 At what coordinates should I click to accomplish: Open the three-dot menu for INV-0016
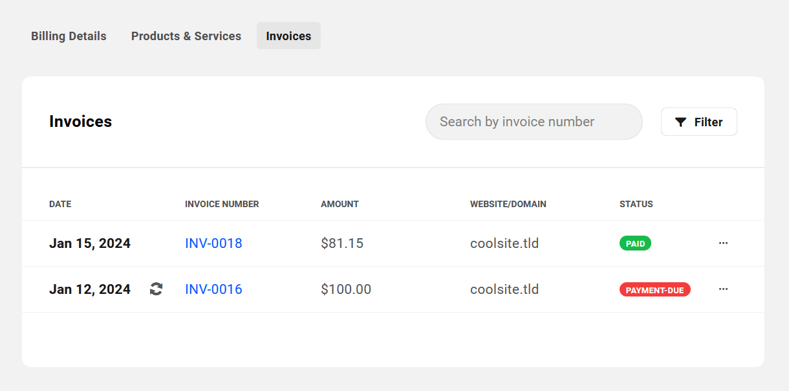click(723, 289)
